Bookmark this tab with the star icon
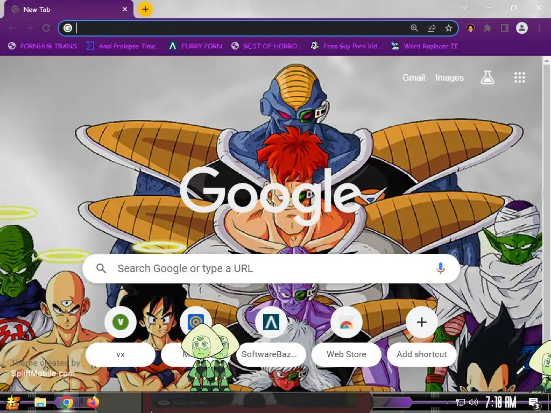The width and height of the screenshot is (551, 413). click(449, 28)
